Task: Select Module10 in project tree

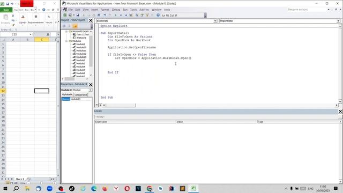Action: [81, 47]
